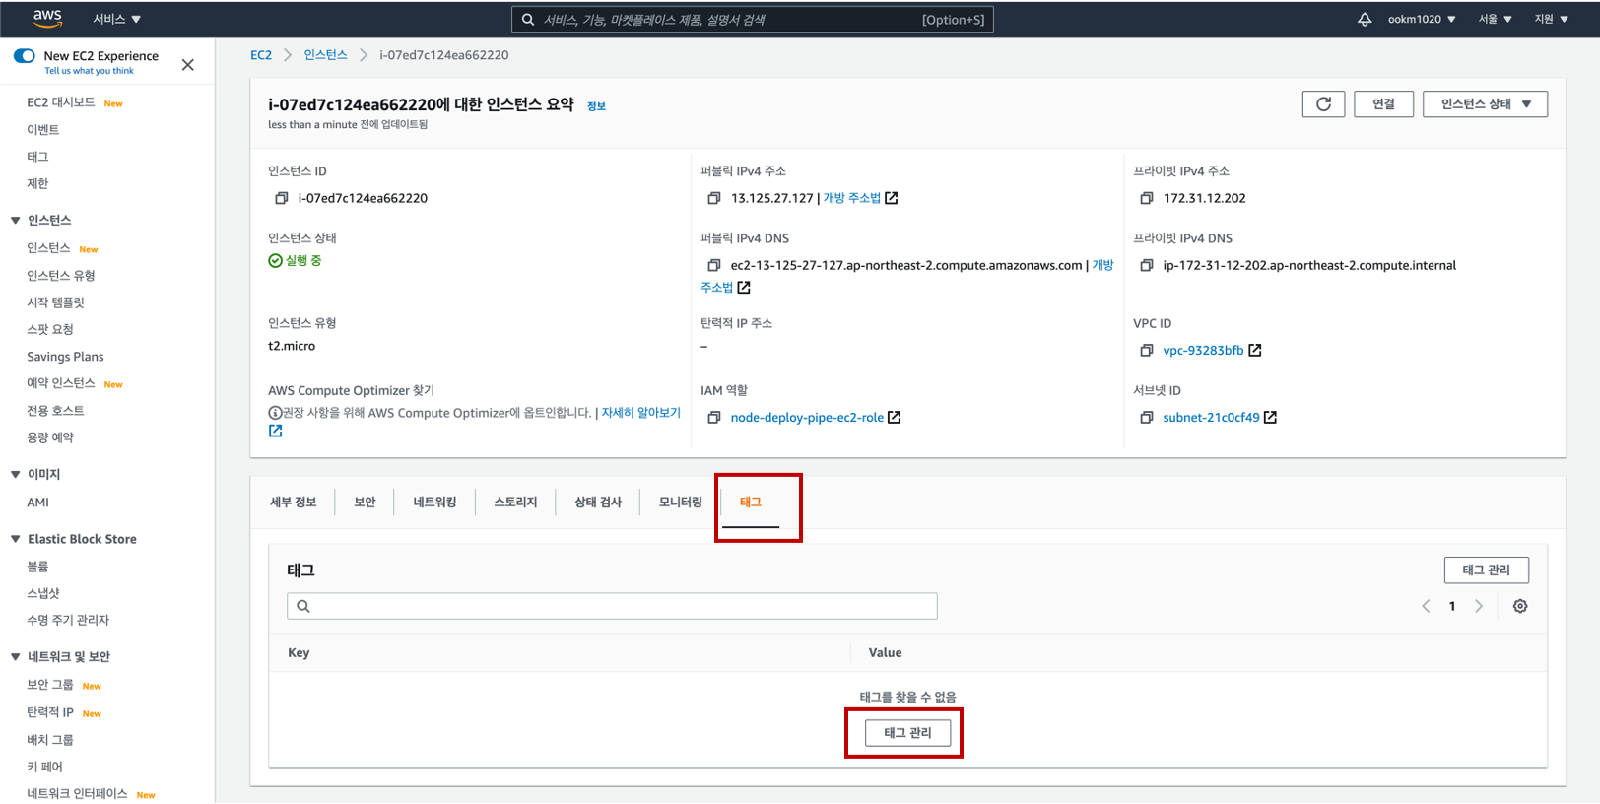Switch to the 세부 정보 tab

pyautogui.click(x=293, y=502)
